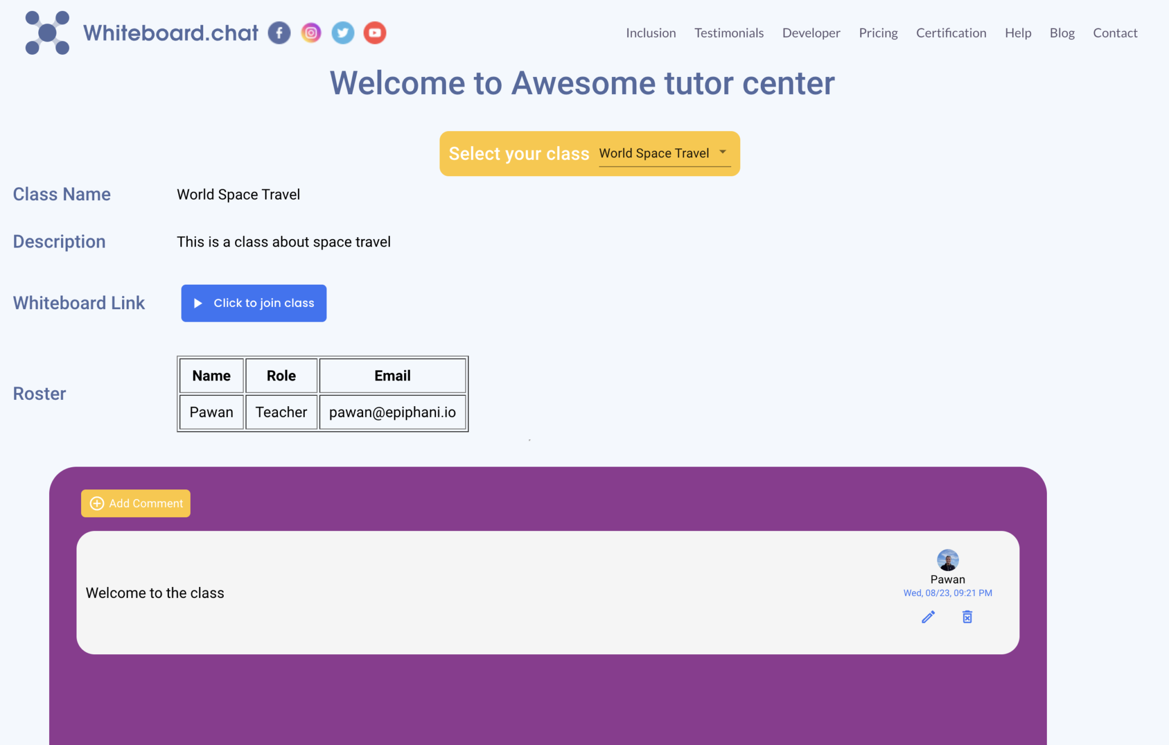This screenshot has width=1169, height=745.
Task: Click the Whiteboard.chat brand name
Action: (171, 33)
